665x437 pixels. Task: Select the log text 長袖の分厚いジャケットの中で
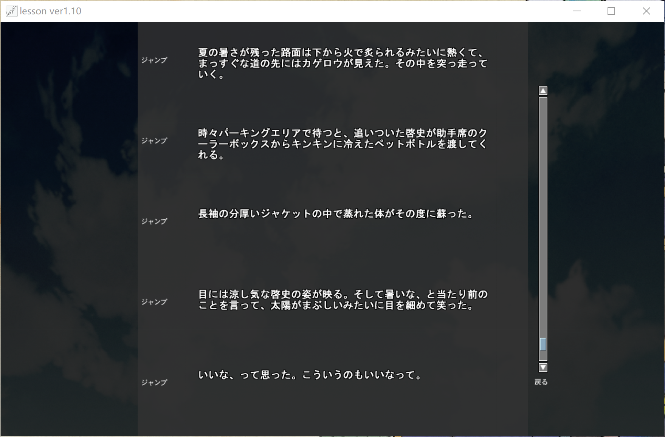click(336, 214)
